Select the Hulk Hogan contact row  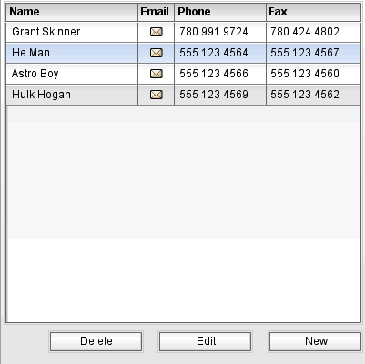[183, 95]
